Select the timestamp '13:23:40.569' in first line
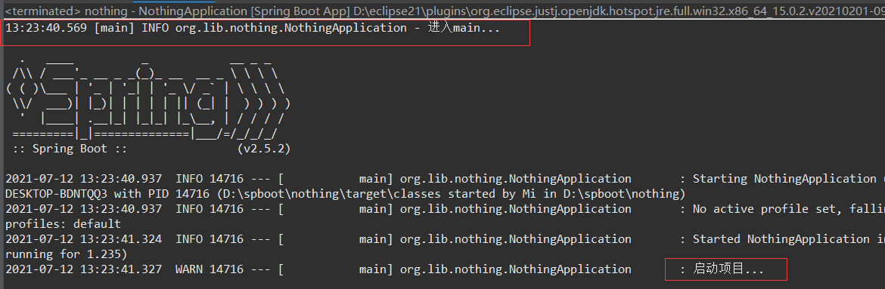This screenshot has height=289, width=885. point(45,28)
